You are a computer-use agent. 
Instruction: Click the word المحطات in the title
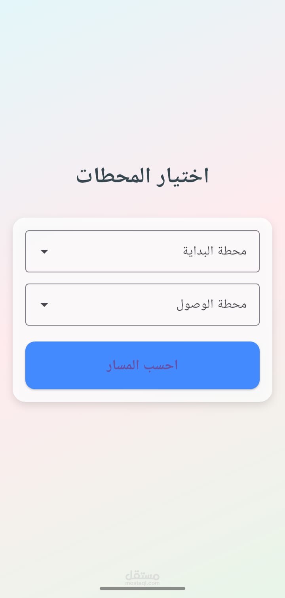pyautogui.click(x=115, y=176)
